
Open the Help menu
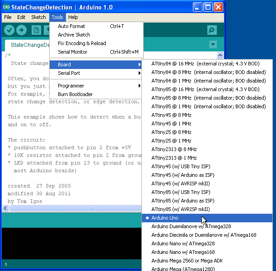(x=73, y=17)
